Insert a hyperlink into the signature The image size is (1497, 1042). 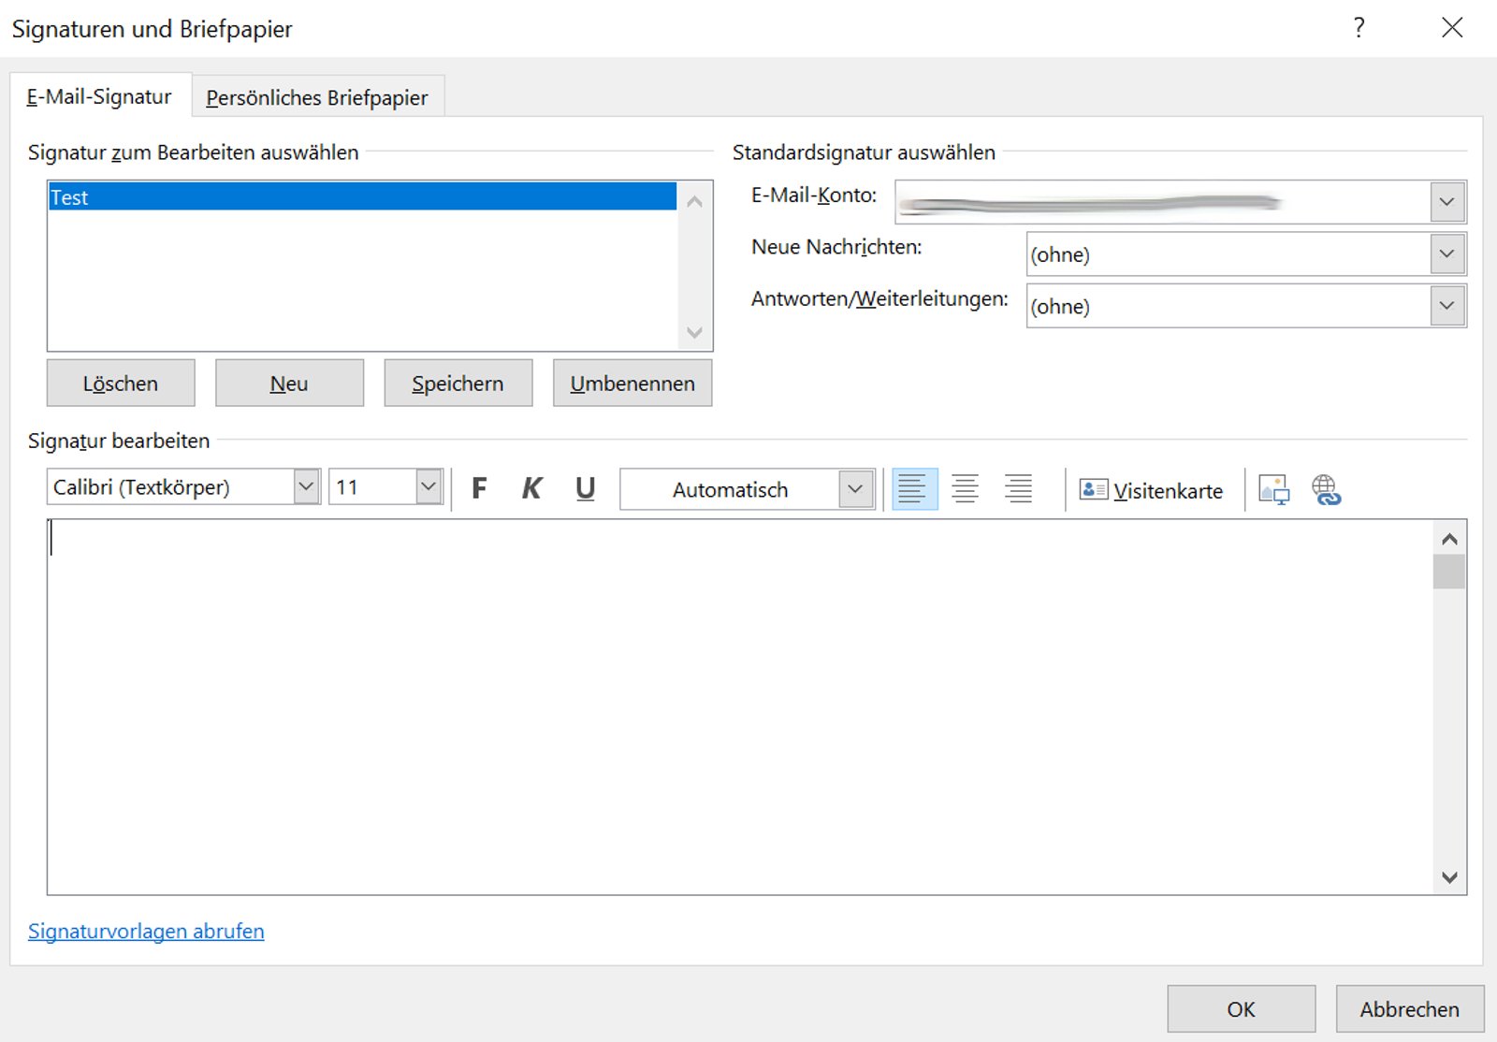pos(1326,487)
